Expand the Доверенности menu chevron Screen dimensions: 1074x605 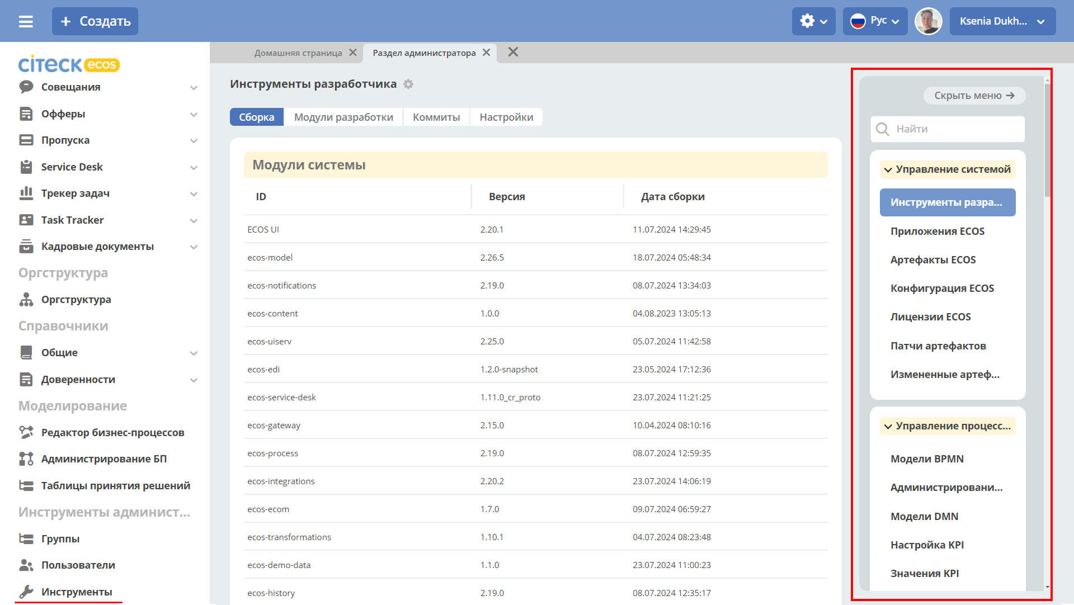[194, 380]
